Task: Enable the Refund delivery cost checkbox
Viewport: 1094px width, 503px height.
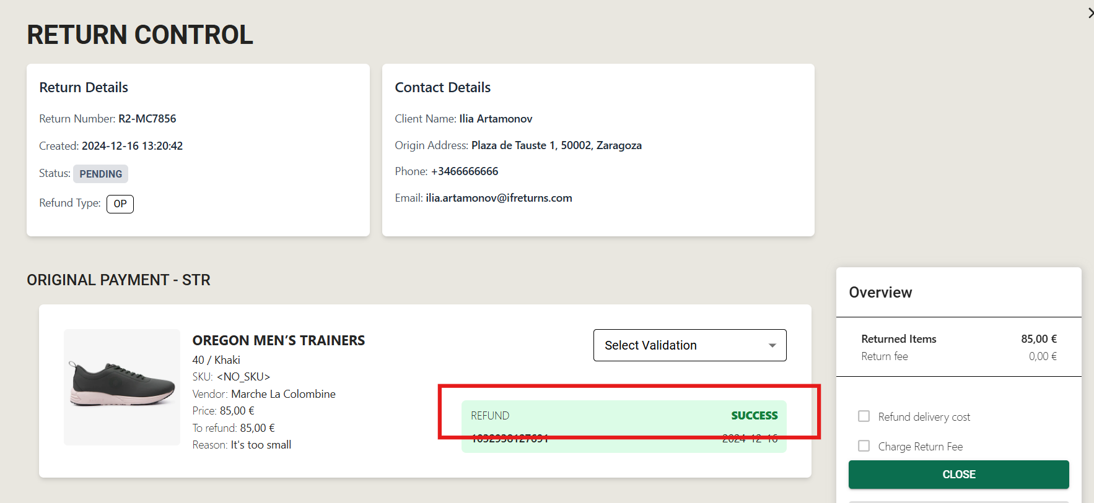Action: point(864,416)
